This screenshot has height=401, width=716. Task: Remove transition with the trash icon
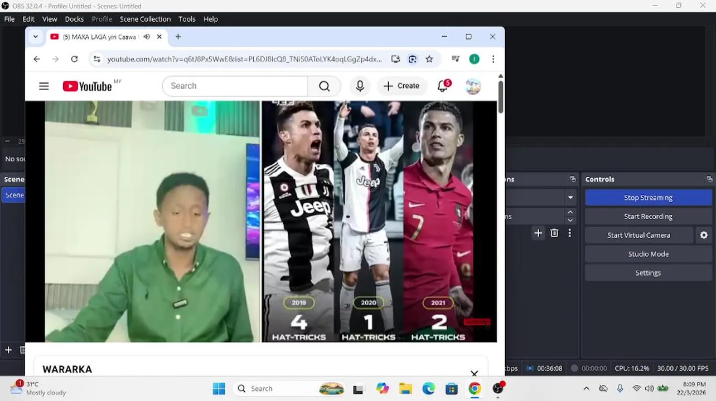click(x=554, y=233)
